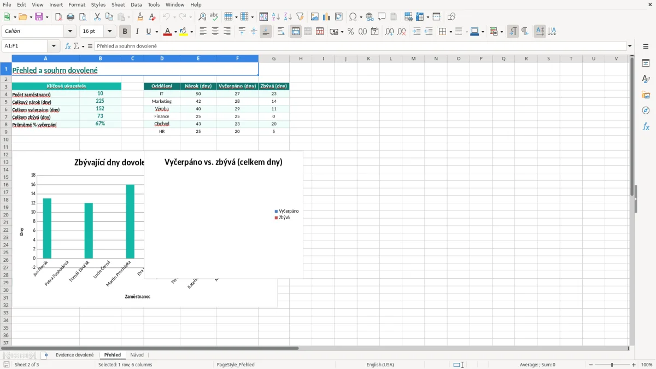Insert a comment
Viewport: 656px width, 369px height.
pos(382,17)
